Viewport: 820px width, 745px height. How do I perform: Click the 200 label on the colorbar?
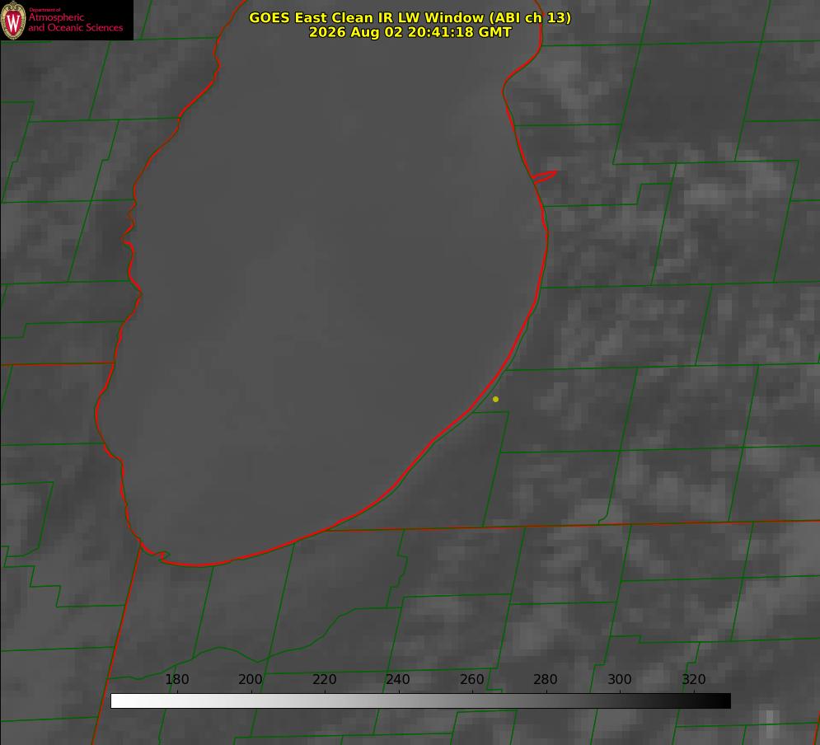click(x=250, y=679)
